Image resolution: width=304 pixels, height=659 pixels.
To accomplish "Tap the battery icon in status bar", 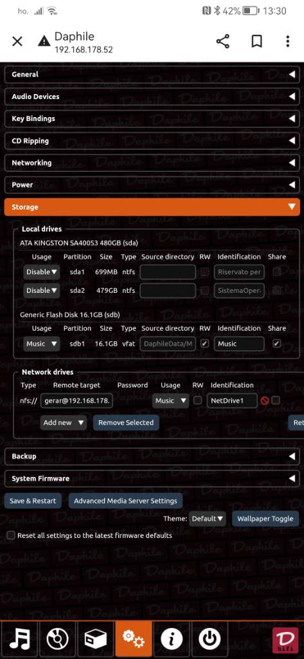I will (x=251, y=11).
